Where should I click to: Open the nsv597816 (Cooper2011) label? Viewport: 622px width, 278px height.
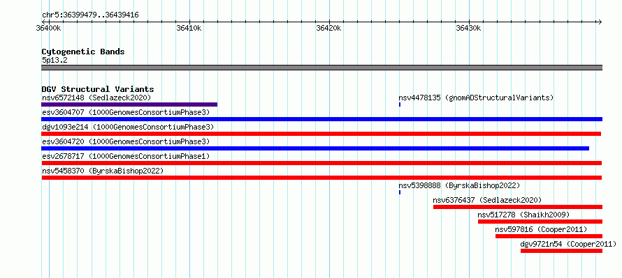tap(541, 229)
